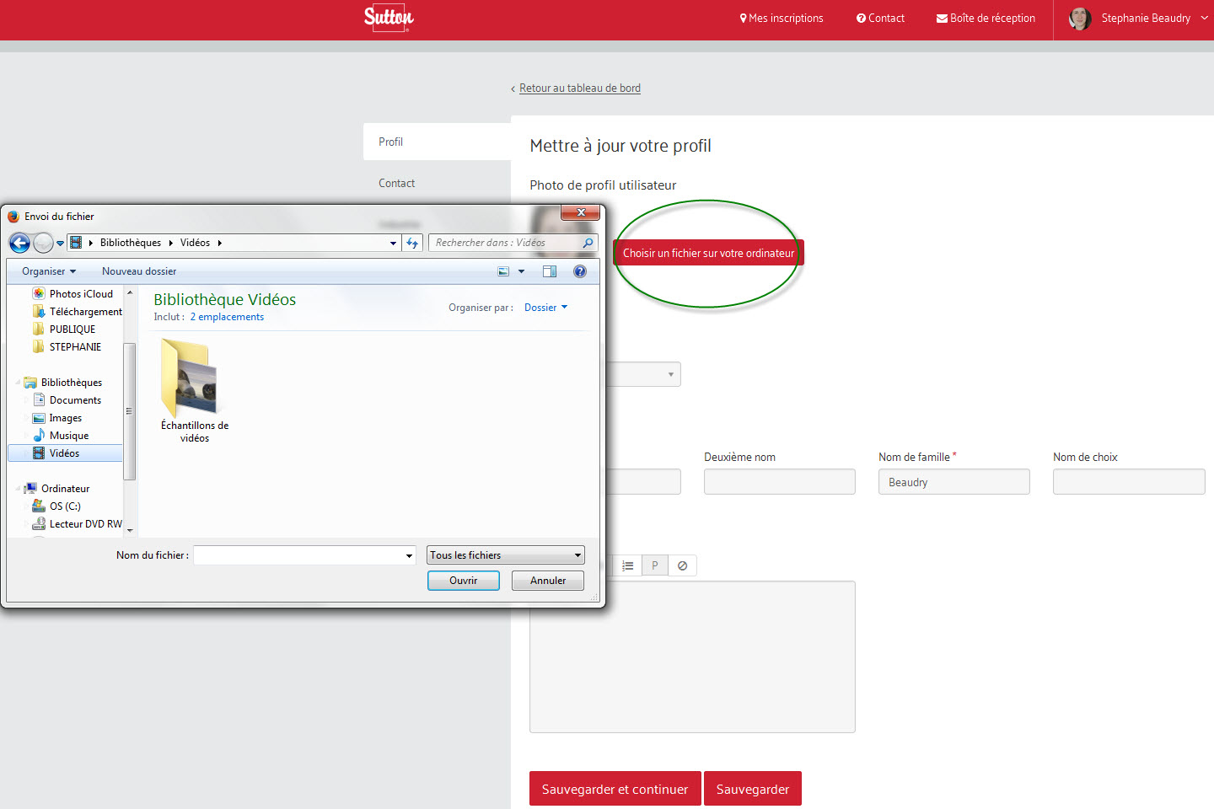Open the Organiser menu
This screenshot has width=1214, height=809.
click(x=49, y=271)
